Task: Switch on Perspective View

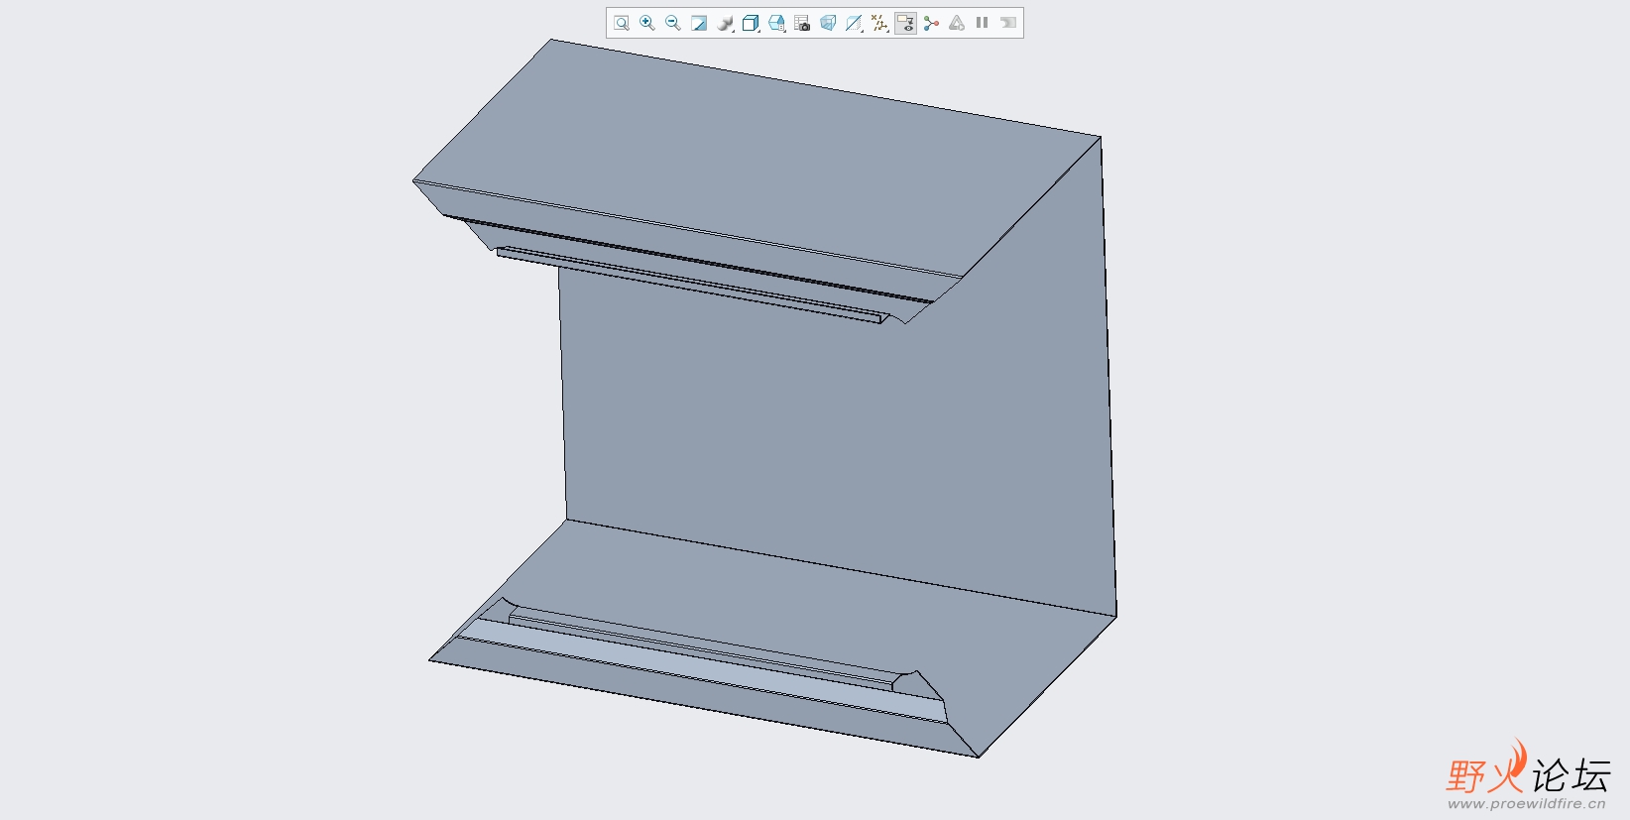Action: click(828, 23)
